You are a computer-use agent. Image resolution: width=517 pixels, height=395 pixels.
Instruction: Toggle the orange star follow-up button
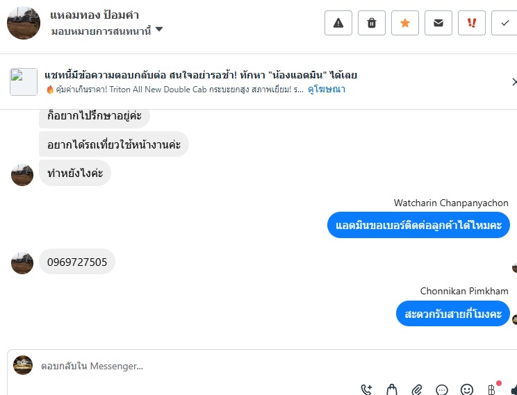(x=405, y=23)
